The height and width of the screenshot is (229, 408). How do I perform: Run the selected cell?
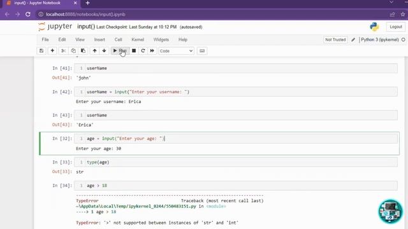(x=120, y=51)
